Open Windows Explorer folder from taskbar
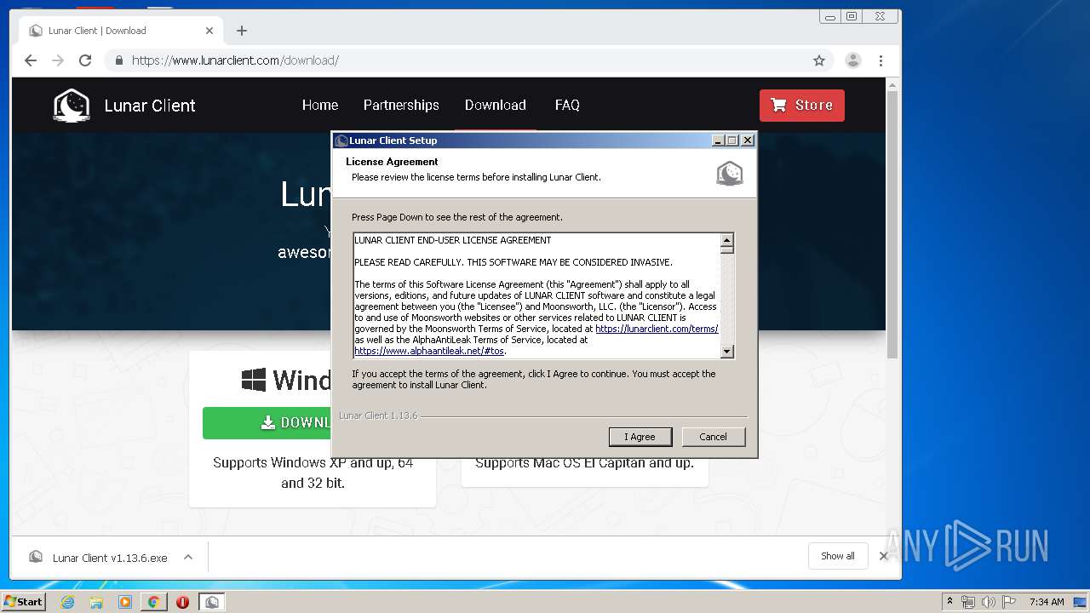The image size is (1090, 613). [x=96, y=602]
